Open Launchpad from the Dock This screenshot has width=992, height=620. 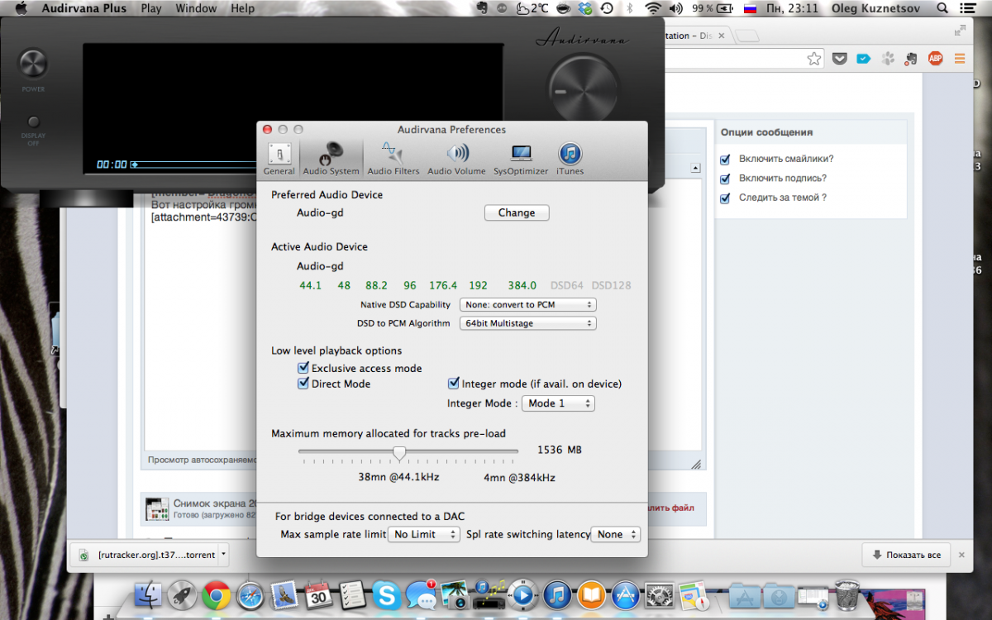tap(182, 595)
